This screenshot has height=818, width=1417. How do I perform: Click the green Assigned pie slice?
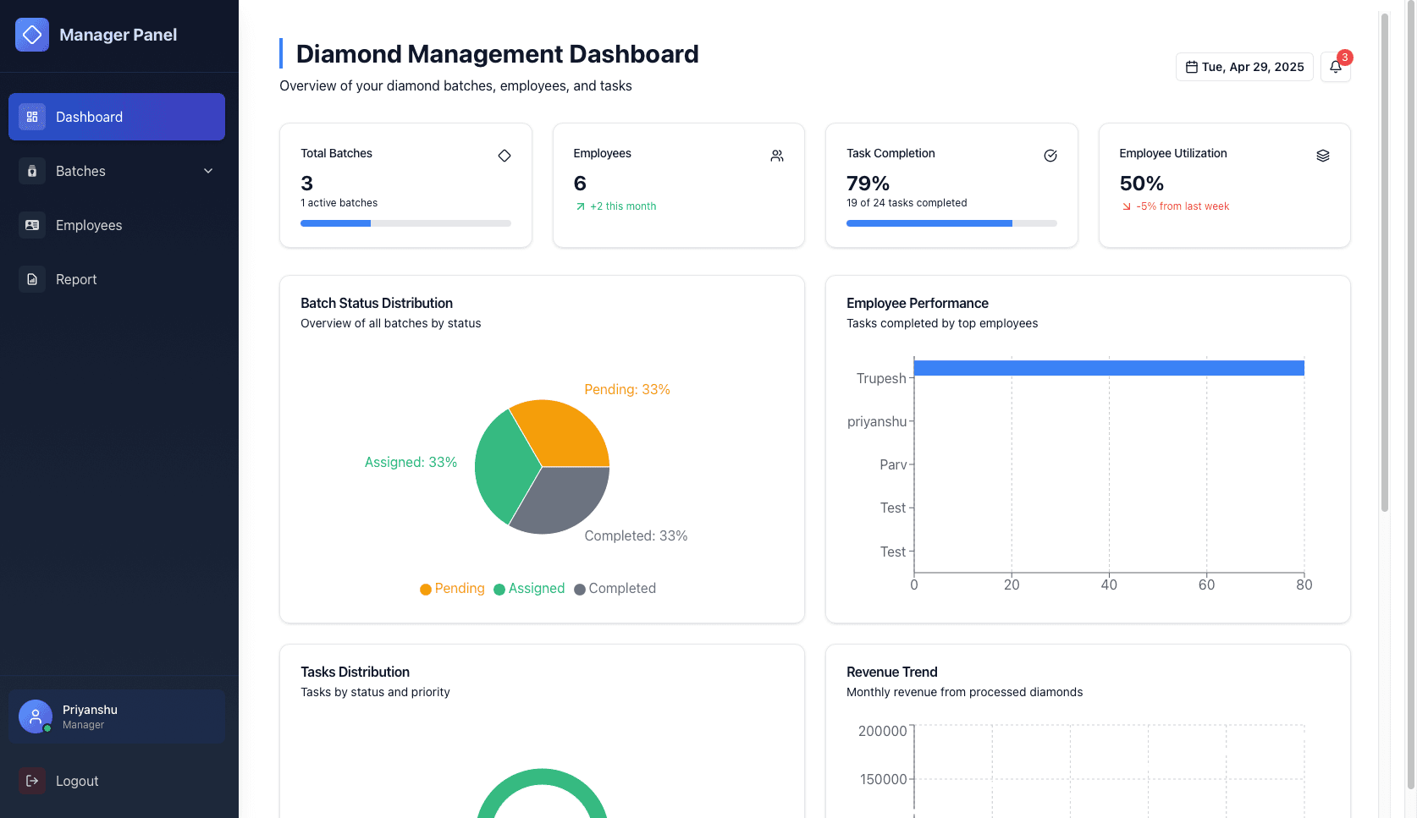(x=504, y=467)
